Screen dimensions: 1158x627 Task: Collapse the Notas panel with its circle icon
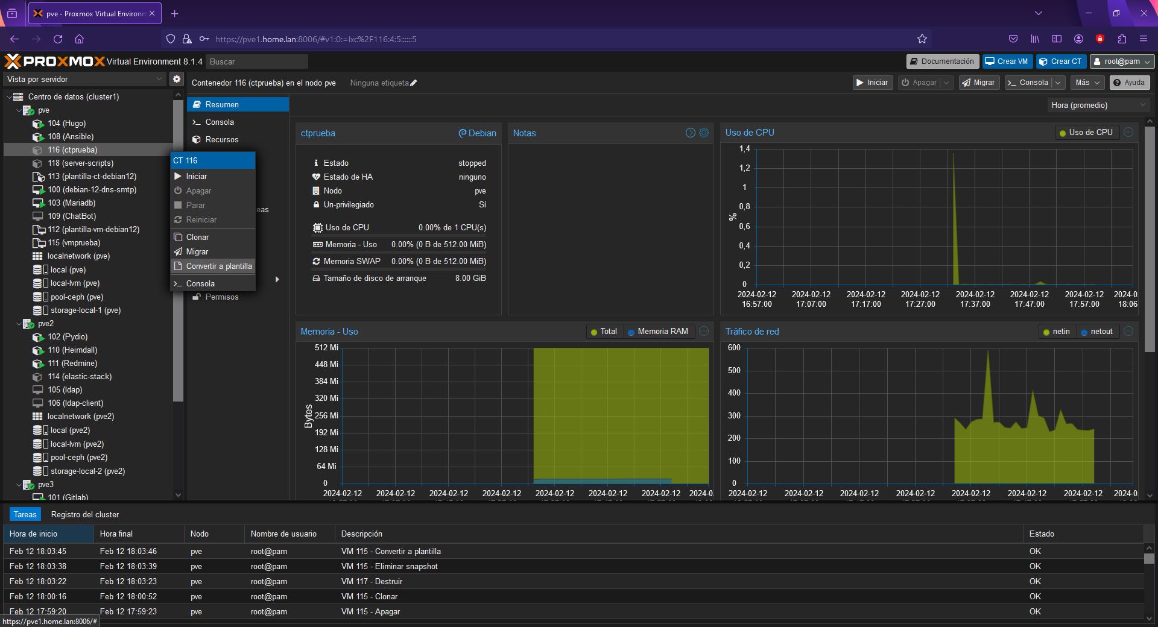(x=691, y=133)
